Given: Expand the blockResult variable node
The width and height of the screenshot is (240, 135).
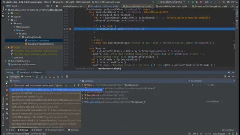Looking at the screenshot, I should click(x=82, y=95).
